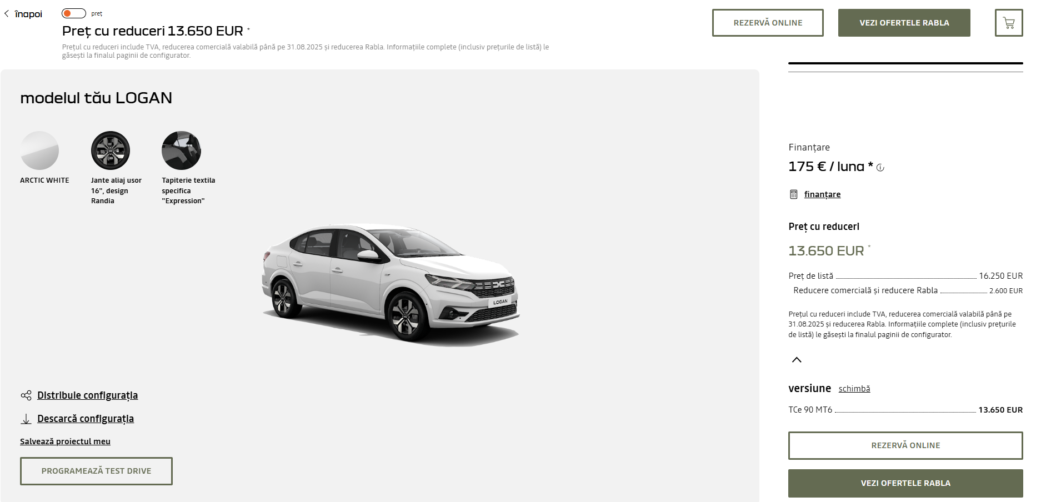The height and width of the screenshot is (502, 1046).
Task: Click the download arrow icon
Action: point(26,419)
